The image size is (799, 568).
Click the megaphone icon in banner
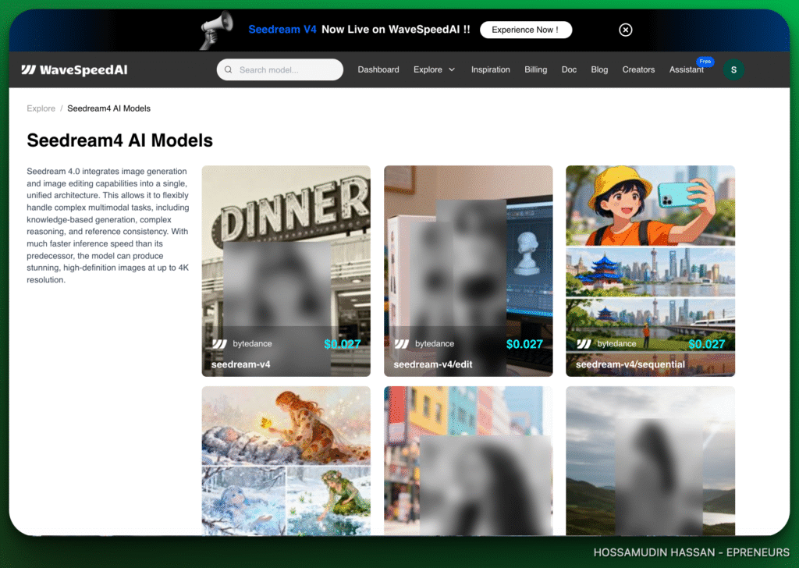(215, 30)
